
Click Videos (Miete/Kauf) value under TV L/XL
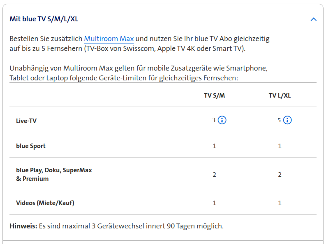pyautogui.click(x=280, y=203)
